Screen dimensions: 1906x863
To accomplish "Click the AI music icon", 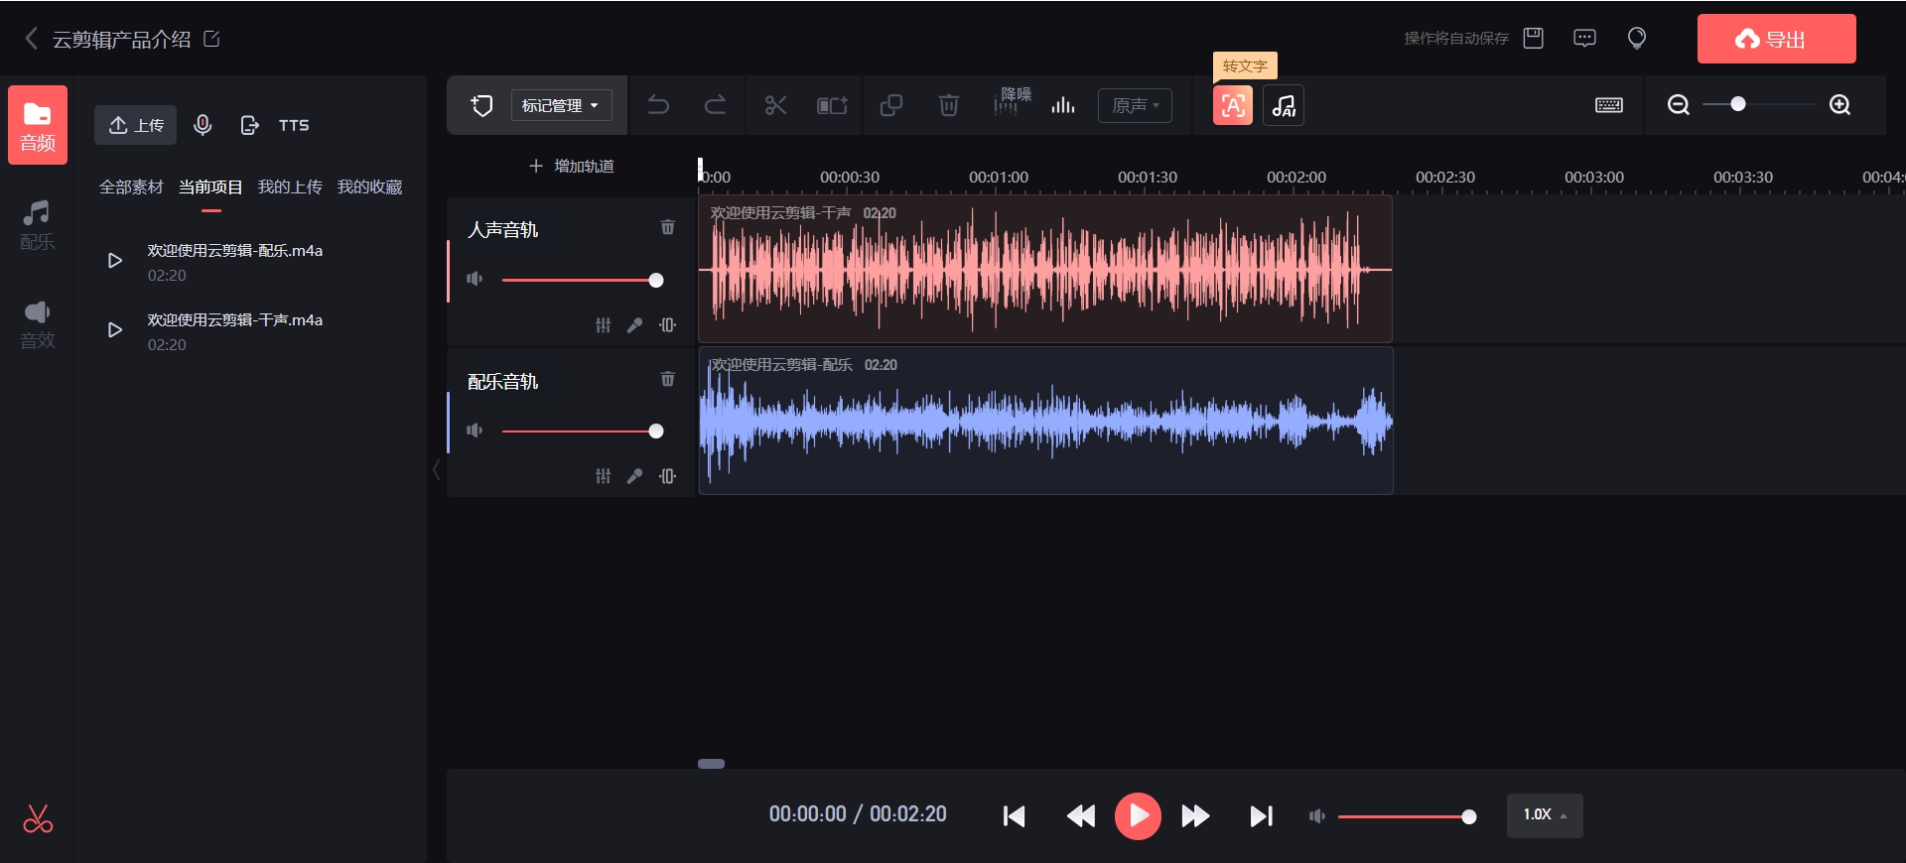I will 1284,105.
